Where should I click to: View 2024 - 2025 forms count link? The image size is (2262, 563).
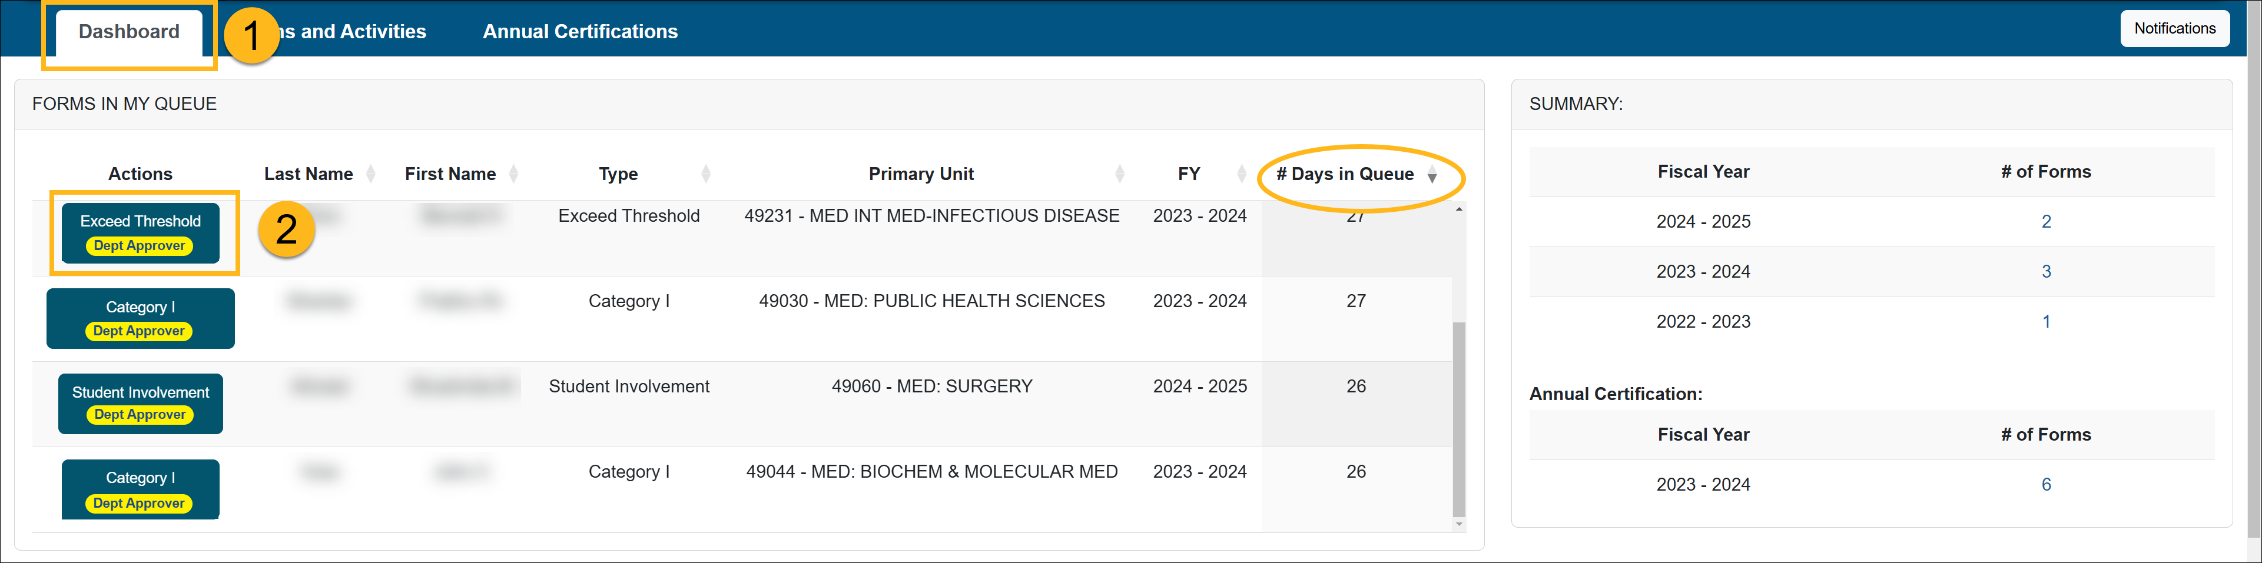click(2046, 222)
